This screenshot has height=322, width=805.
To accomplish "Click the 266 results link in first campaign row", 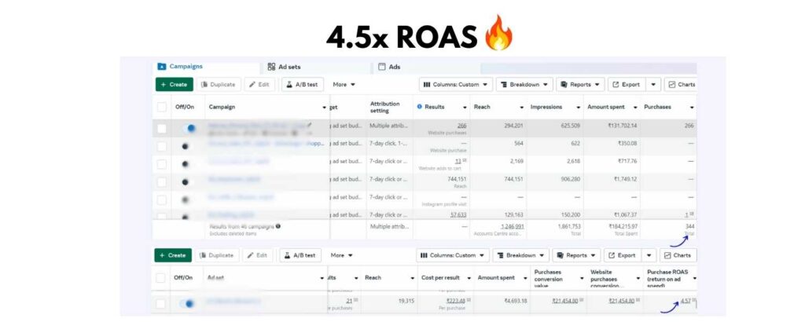I will click(x=461, y=126).
